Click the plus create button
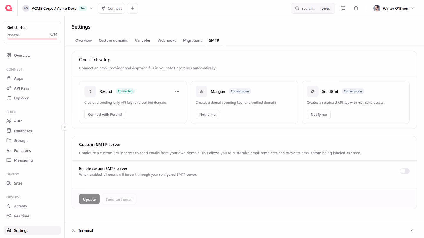 pyautogui.click(x=132, y=8)
